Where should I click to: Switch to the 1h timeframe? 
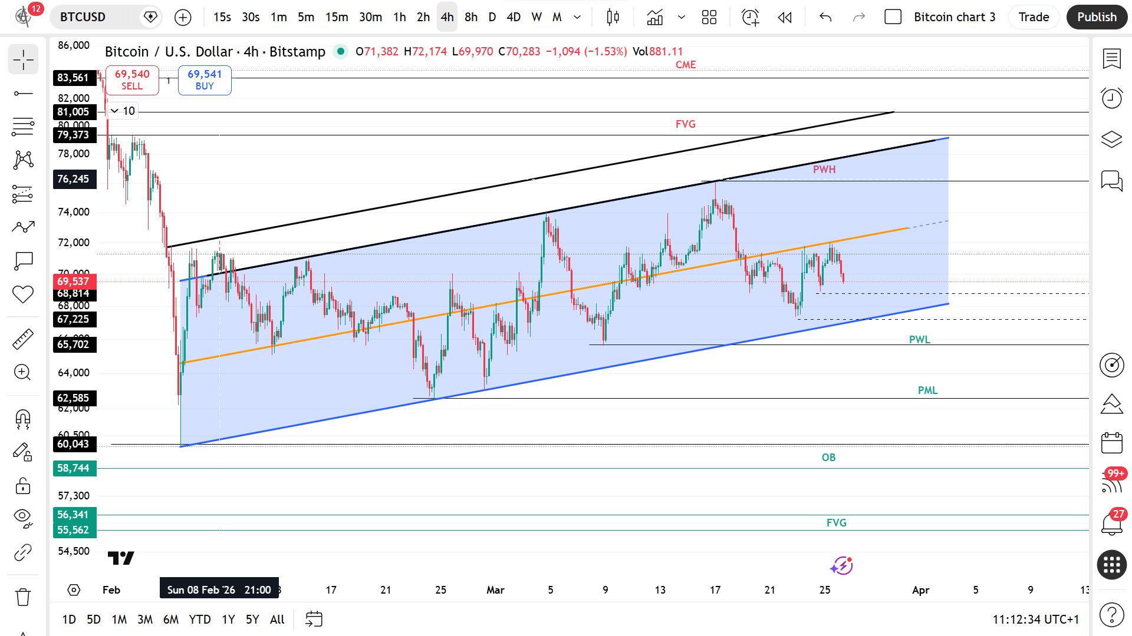pos(400,17)
